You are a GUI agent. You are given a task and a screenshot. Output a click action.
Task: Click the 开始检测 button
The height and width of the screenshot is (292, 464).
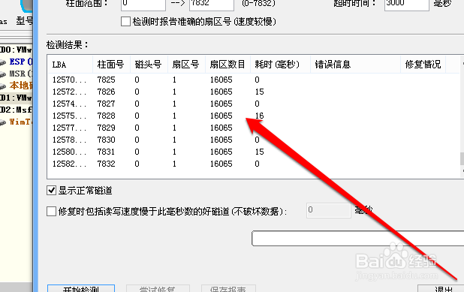pyautogui.click(x=81, y=288)
